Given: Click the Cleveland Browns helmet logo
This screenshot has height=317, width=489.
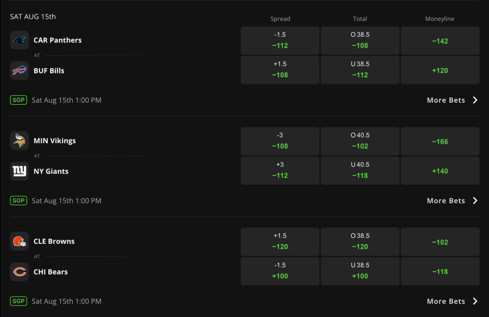Looking at the screenshot, I should pos(19,241).
